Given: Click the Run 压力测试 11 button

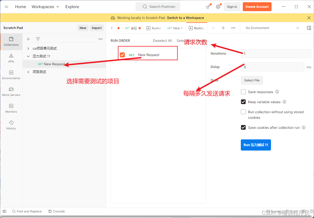Looking at the screenshot, I should pos(256,145).
